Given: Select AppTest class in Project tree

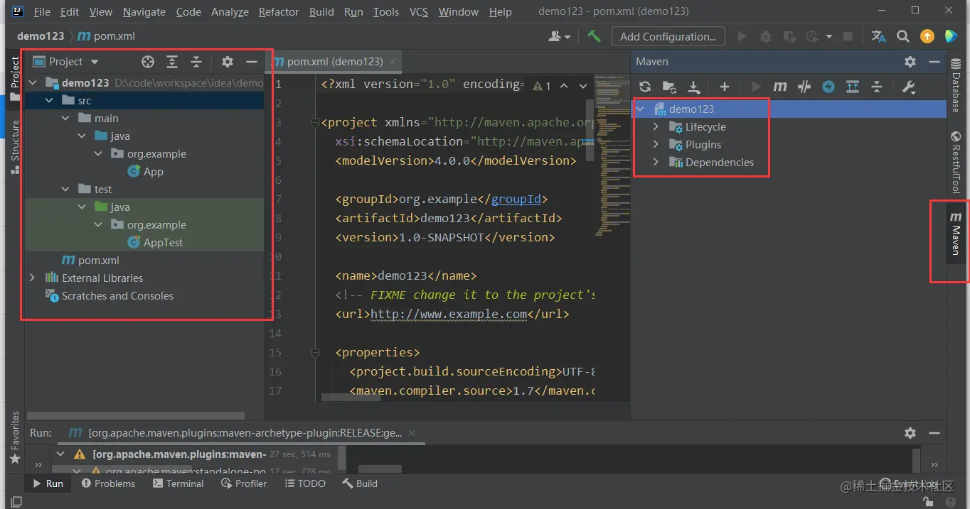Looking at the screenshot, I should 155,243.
